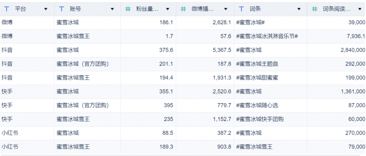The height and width of the screenshot is (156, 366).
Task: Select the value 2,628.1
Action: point(222,22)
